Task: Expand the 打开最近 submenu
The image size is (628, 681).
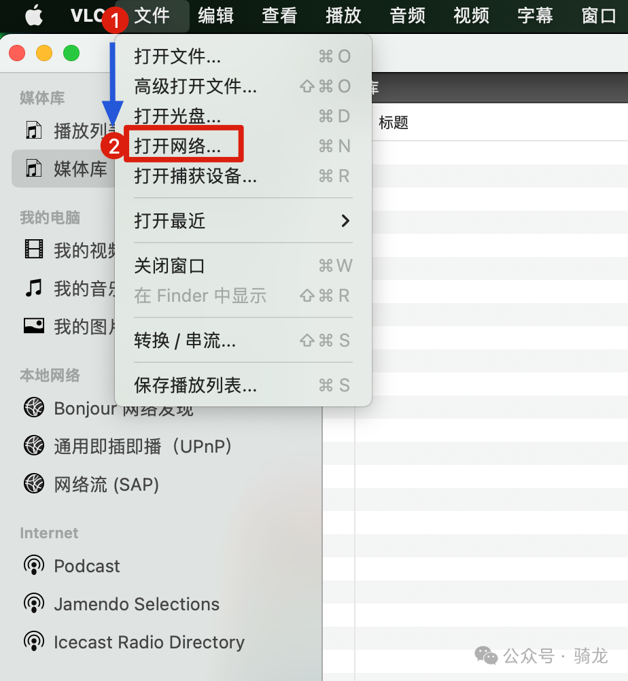Action: (x=243, y=221)
